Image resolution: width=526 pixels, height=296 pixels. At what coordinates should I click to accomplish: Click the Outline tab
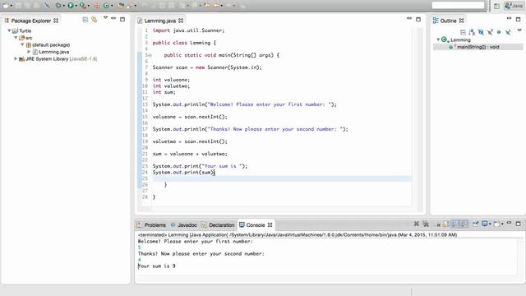pos(448,21)
